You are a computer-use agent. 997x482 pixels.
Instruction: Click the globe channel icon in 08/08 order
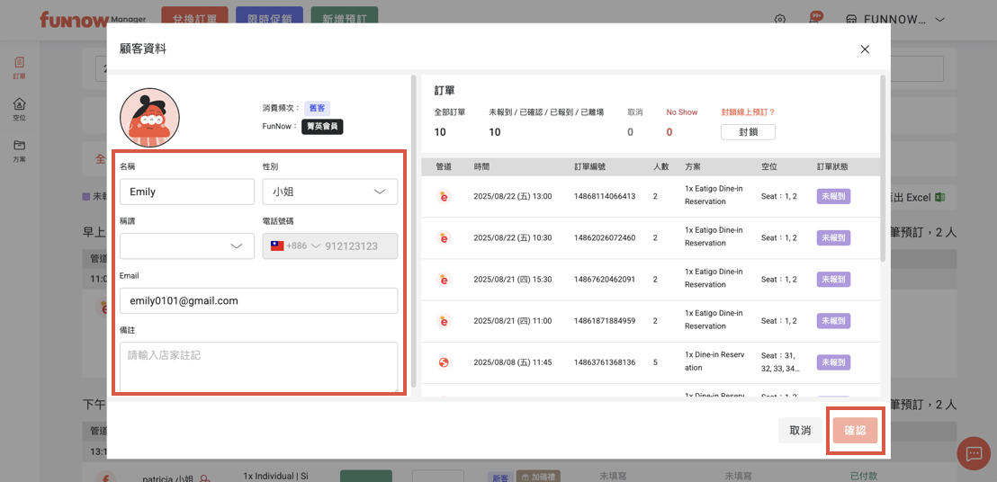click(443, 362)
